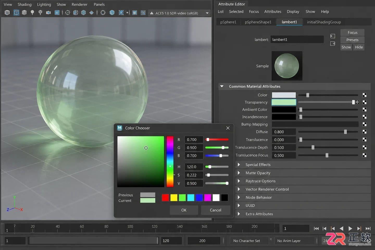Click the Hide button in Attribute Editor
This screenshot has width=375, height=250.
[x=359, y=47]
